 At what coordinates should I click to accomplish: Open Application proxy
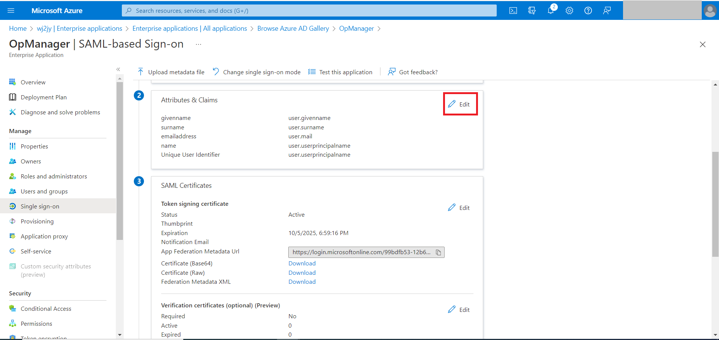(44, 236)
